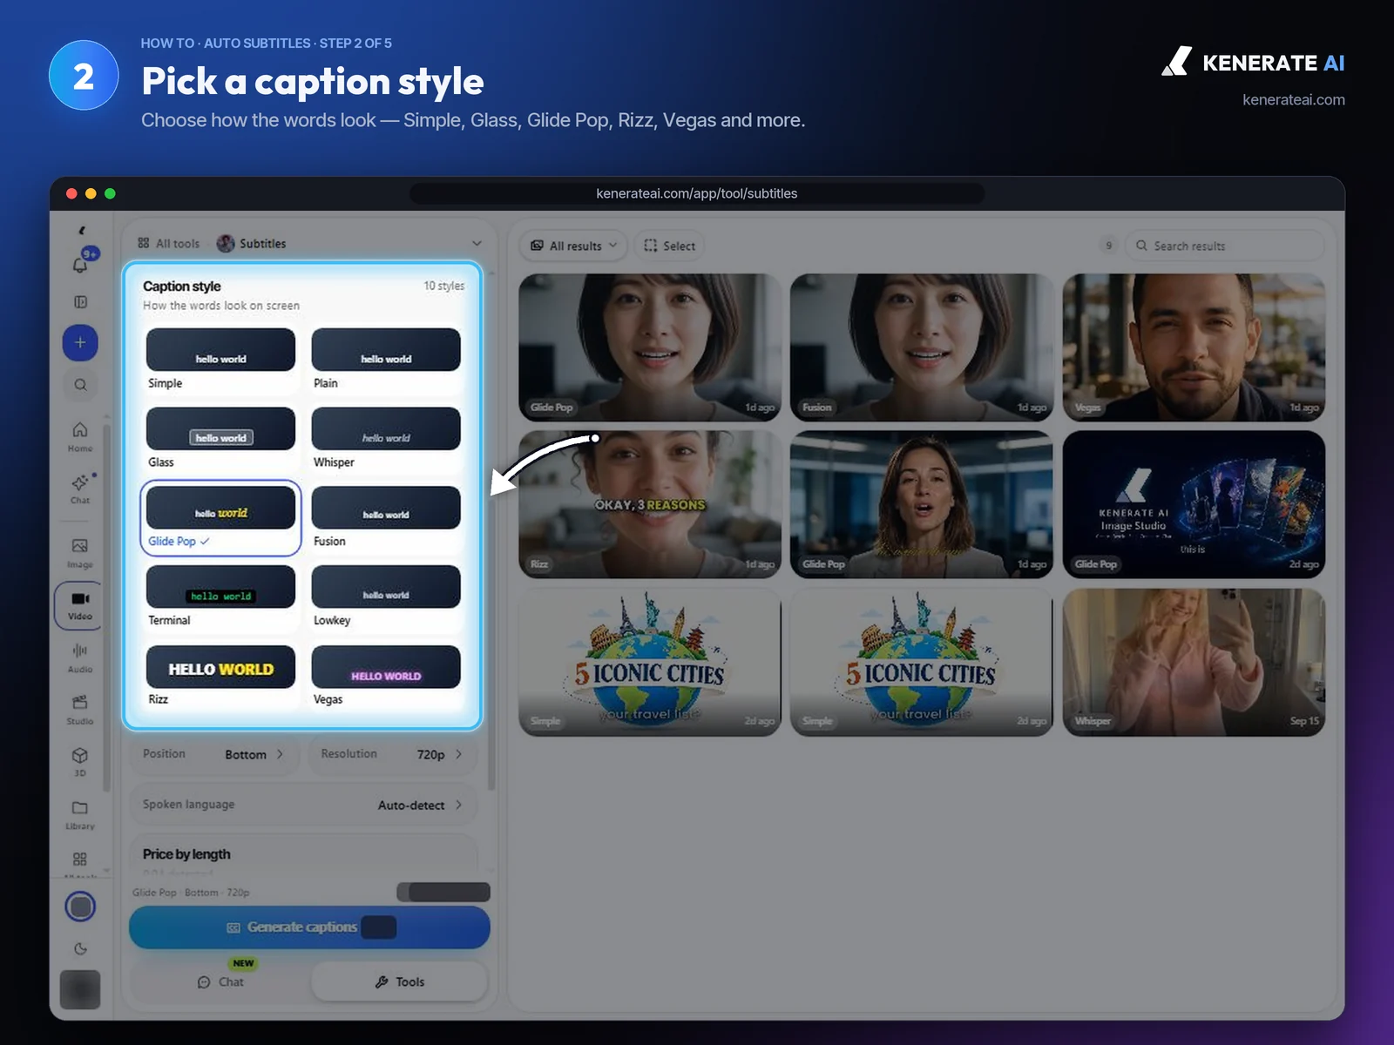The height and width of the screenshot is (1045, 1394).
Task: Open Chat from the left sidebar
Action: [x=80, y=489]
